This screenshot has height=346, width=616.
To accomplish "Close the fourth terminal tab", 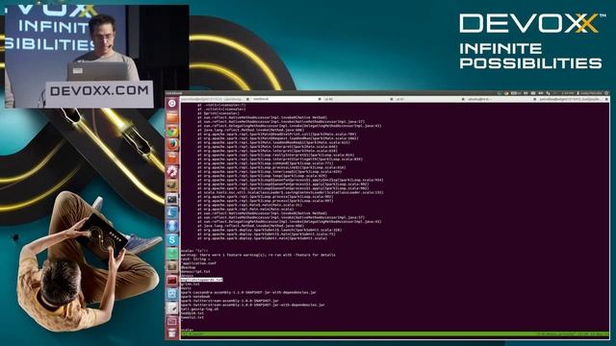I will point(463,99).
